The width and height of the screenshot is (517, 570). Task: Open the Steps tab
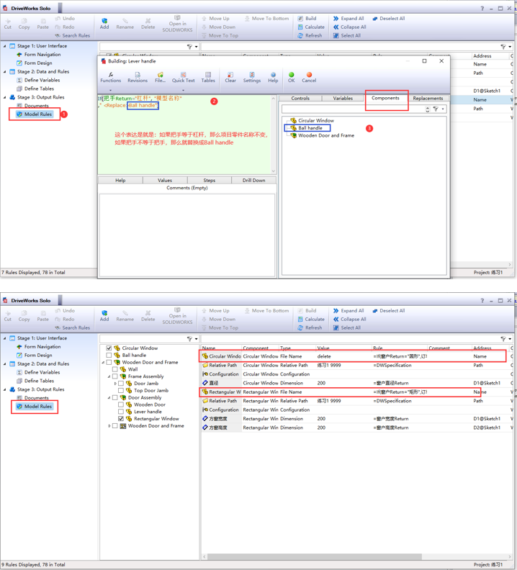210,181
